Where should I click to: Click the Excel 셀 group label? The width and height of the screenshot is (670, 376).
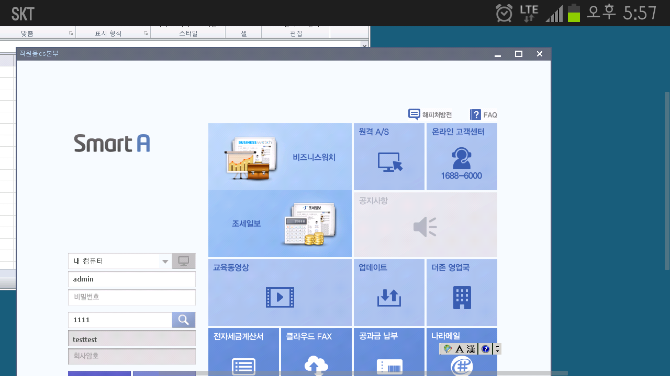243,33
